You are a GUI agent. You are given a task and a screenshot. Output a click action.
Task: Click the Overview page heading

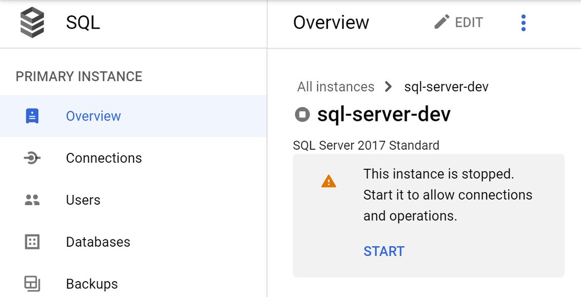point(331,22)
